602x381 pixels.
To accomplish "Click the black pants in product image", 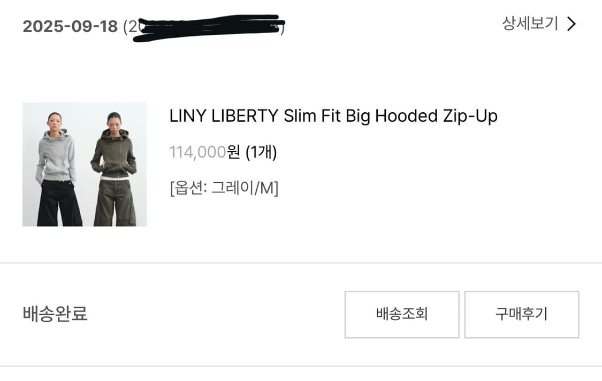I will point(59,203).
